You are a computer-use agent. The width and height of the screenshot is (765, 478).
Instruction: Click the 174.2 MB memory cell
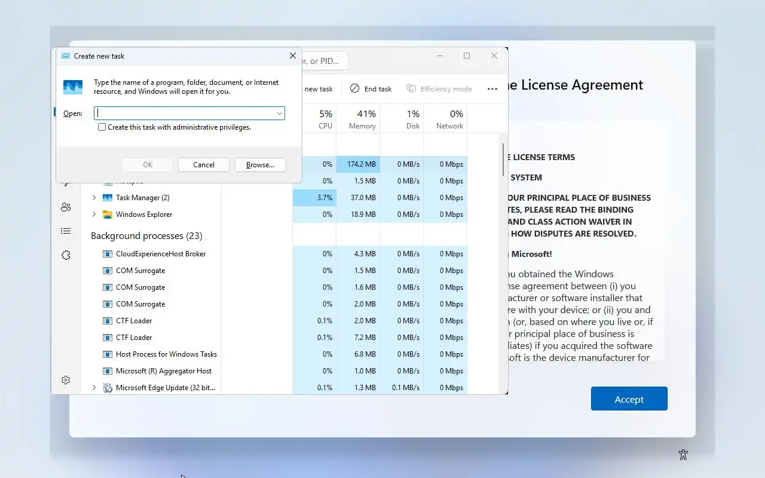tap(358, 164)
